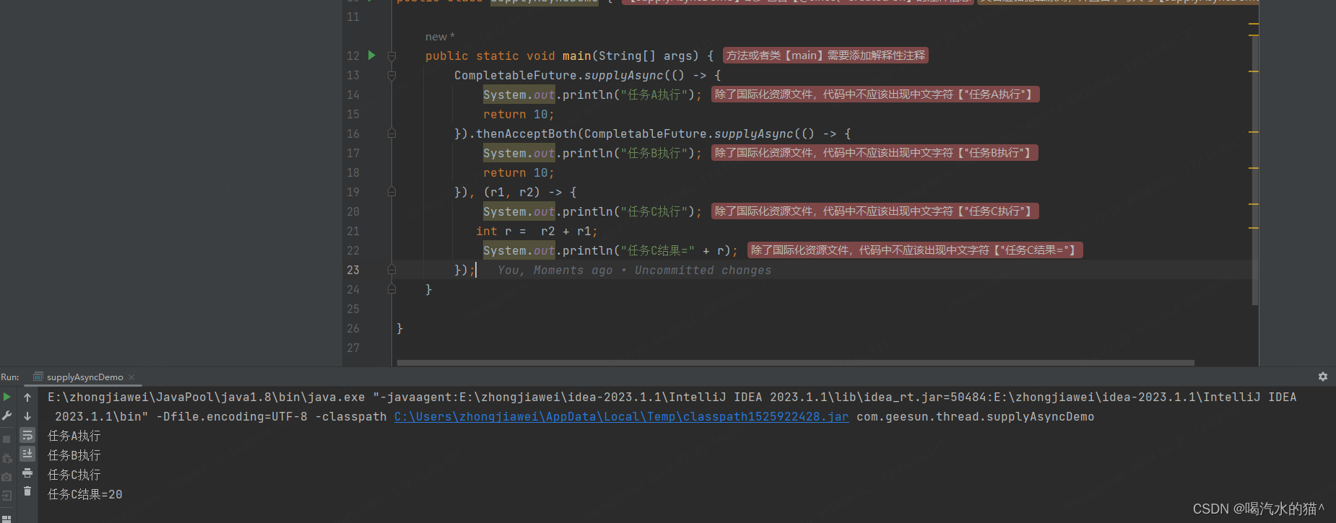Viewport: 1336px width, 523px height.
Task: Click the 任务B执行 inspection warning on line 17
Action: [875, 153]
